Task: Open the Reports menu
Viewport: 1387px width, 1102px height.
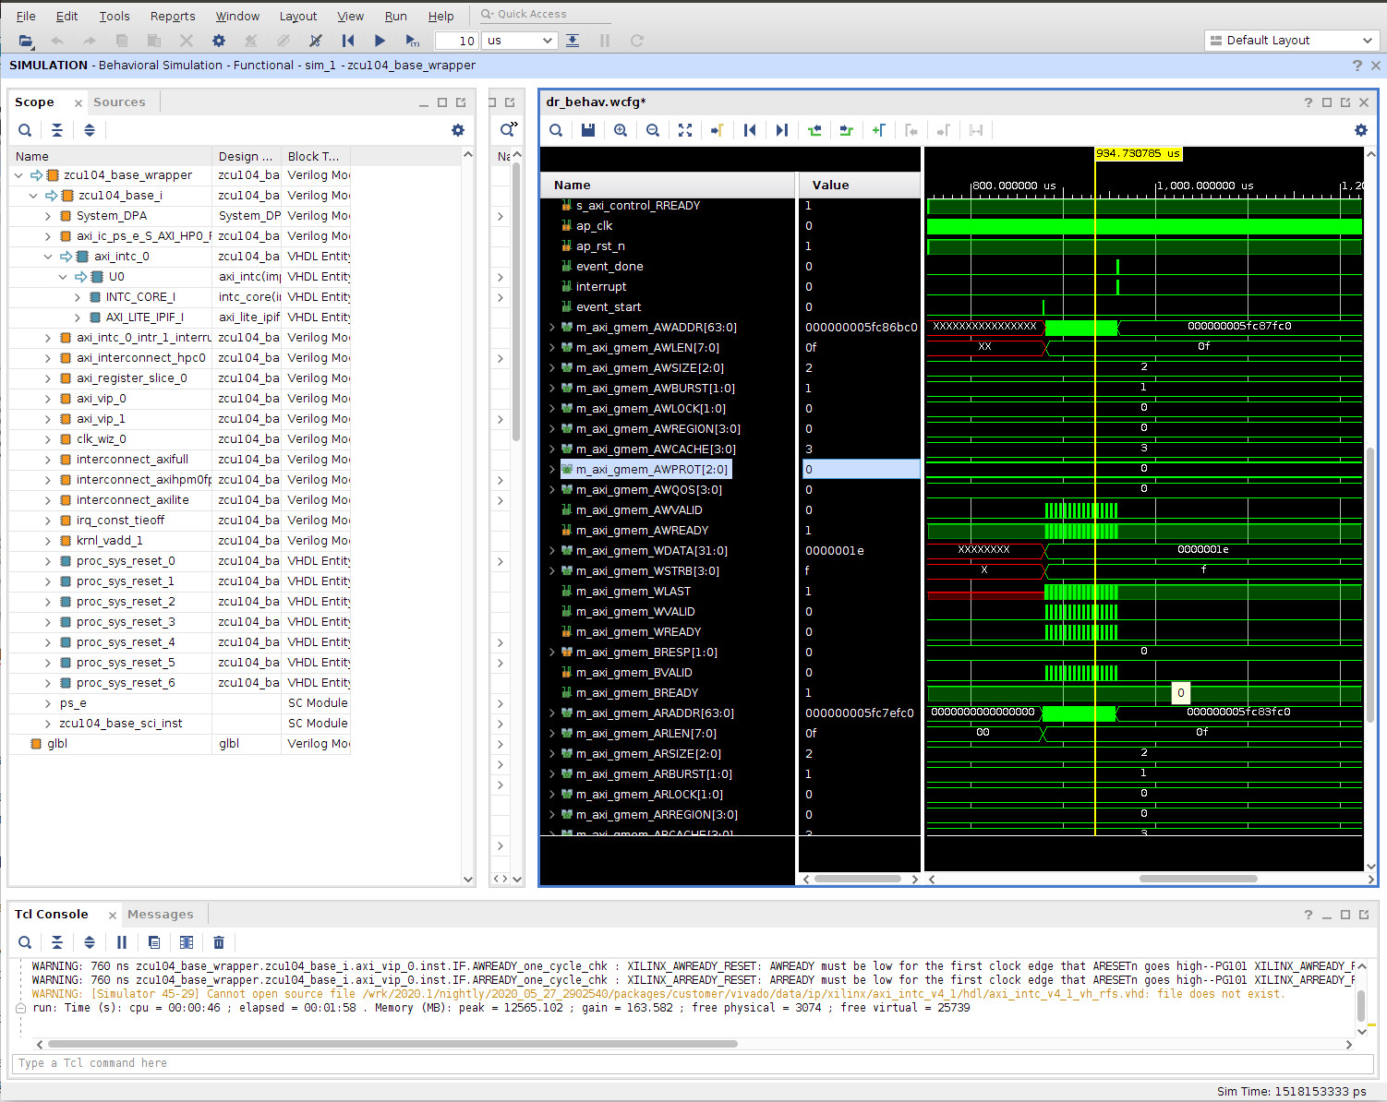Action: coord(172,15)
